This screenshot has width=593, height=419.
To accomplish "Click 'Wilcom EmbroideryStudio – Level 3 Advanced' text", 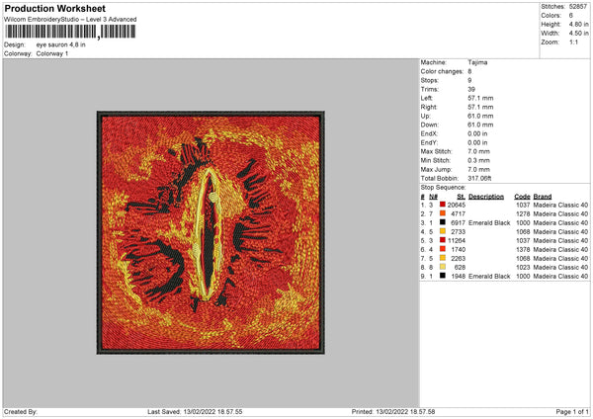I will click(x=70, y=19).
